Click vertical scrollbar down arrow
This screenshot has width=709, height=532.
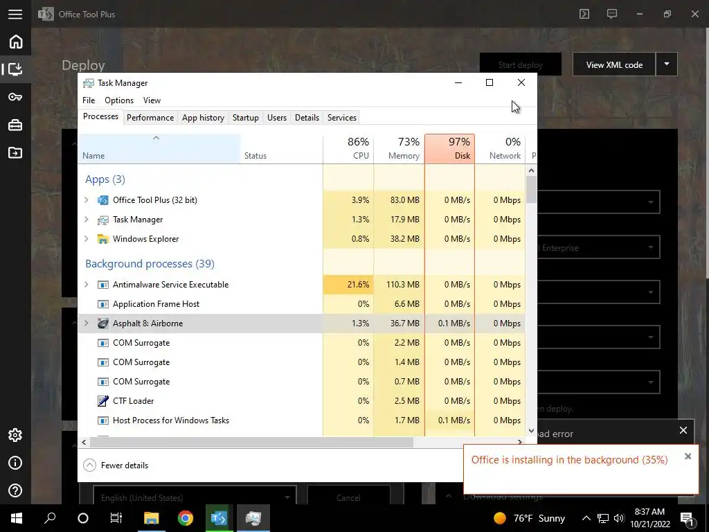(x=531, y=431)
